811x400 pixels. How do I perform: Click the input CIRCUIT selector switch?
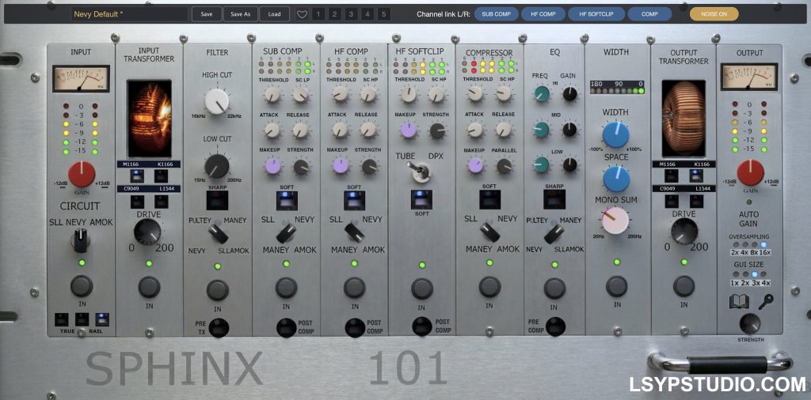click(81, 240)
